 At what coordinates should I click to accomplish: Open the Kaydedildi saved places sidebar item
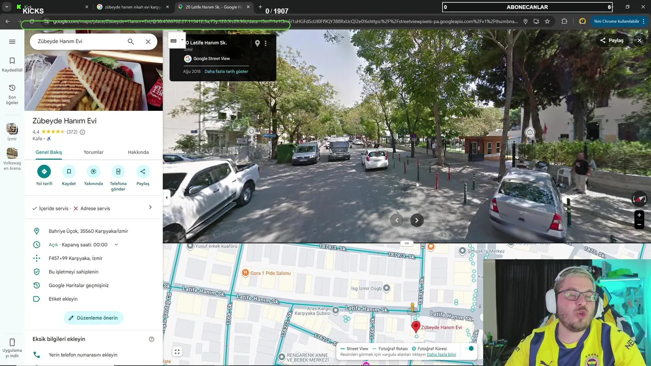(12, 65)
